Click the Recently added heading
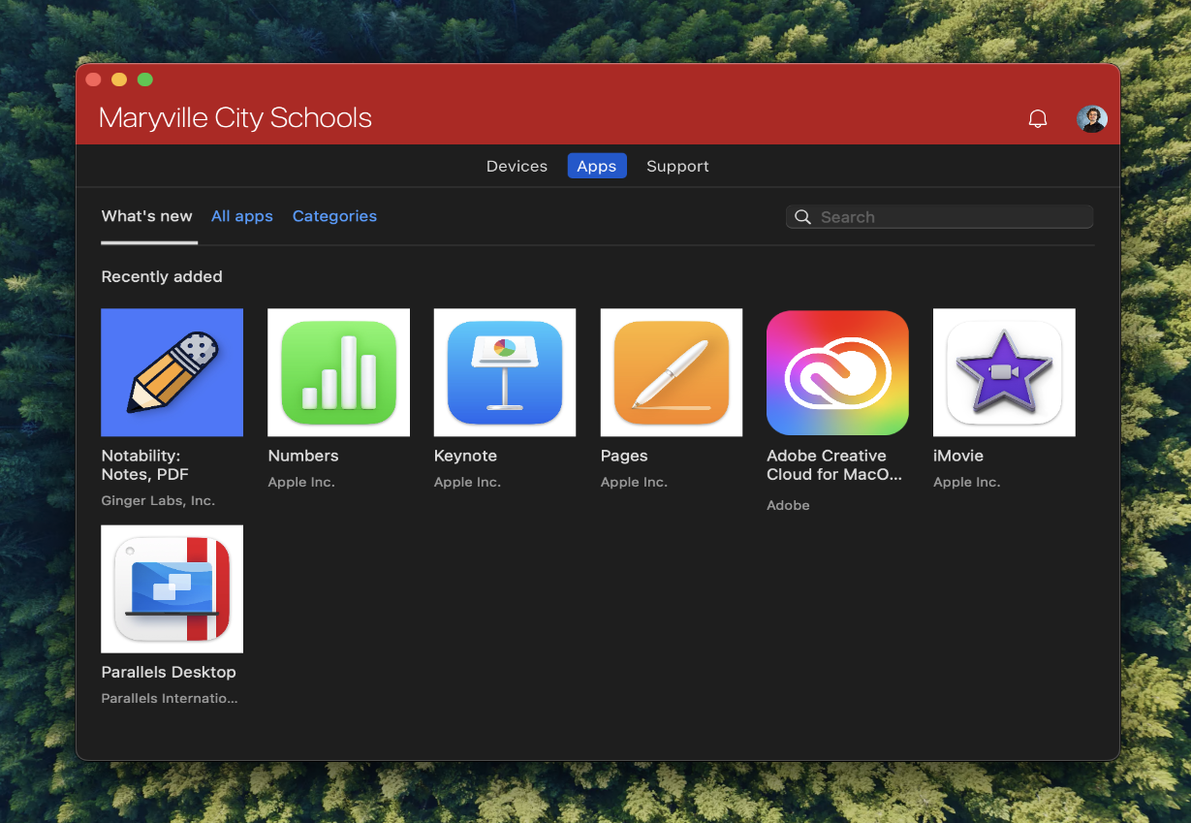Viewport: 1191px width, 823px height. pos(162,277)
